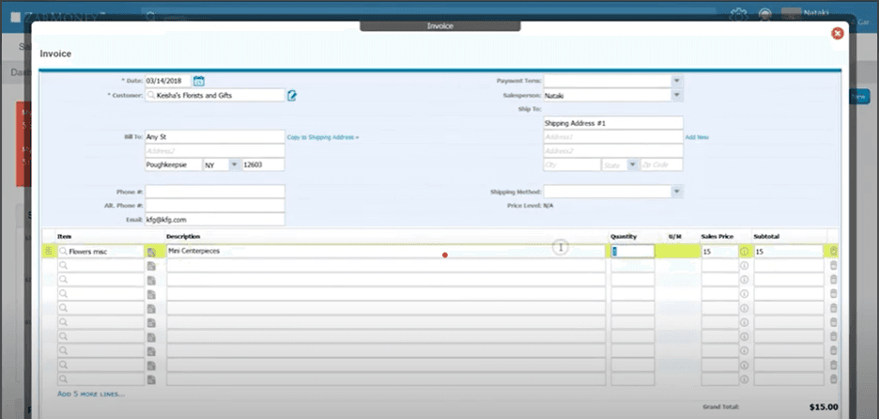Click the item details icon next to Flowers msc
The height and width of the screenshot is (419, 879).
pos(151,252)
